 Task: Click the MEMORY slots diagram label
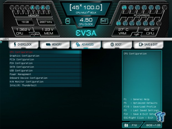coord(34,16)
